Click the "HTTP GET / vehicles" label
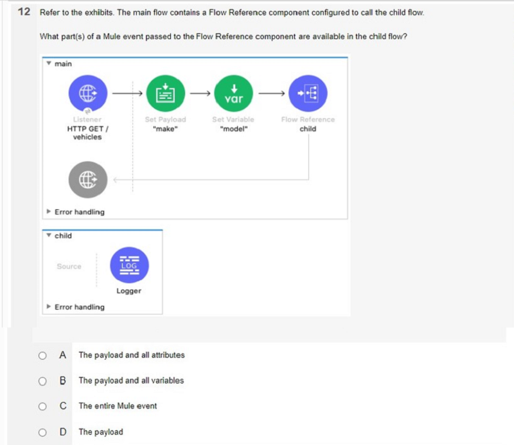This screenshot has height=445, width=514. click(x=87, y=133)
